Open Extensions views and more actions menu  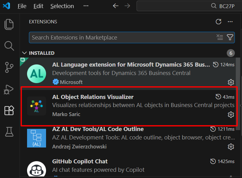click(x=230, y=22)
